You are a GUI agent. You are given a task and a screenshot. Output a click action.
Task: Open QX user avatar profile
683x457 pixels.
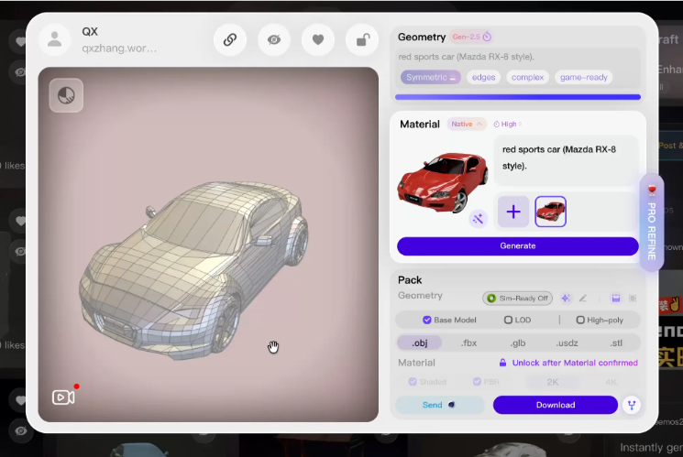(54, 39)
